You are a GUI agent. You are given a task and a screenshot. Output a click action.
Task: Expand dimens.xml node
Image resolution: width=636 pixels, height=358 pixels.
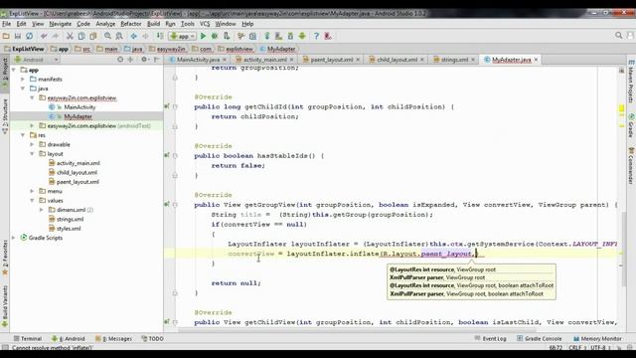(42, 210)
